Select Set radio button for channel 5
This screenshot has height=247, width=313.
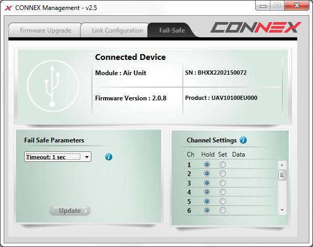(223, 201)
